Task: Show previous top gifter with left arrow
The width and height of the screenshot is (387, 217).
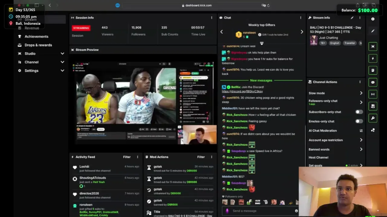Action: click(x=221, y=32)
